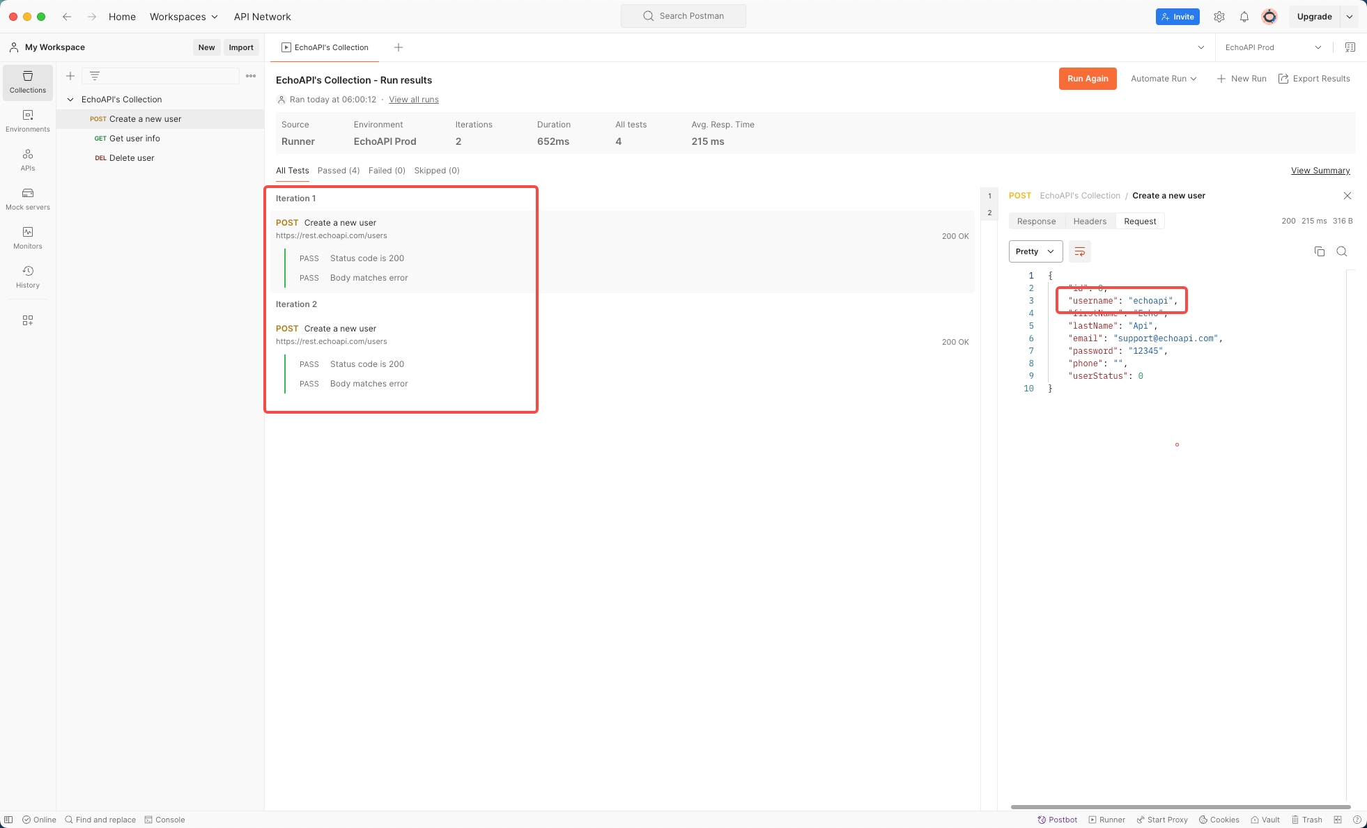This screenshot has width=1367, height=828.
Task: Expand the Workspaces dropdown
Action: point(184,17)
